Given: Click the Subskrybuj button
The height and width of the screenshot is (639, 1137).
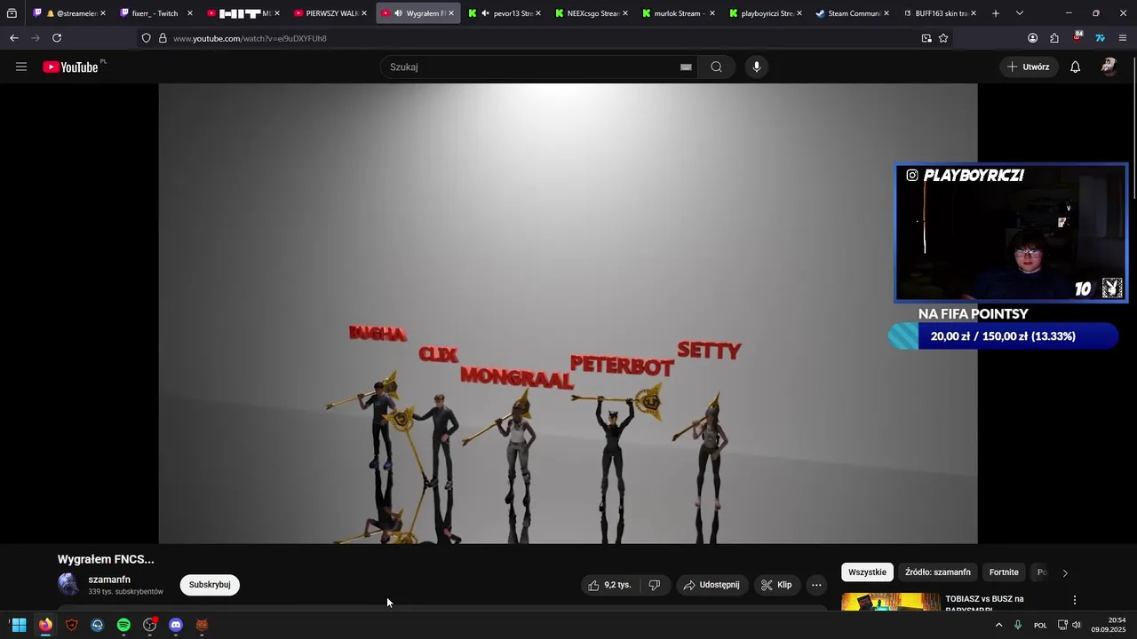Looking at the screenshot, I should coord(210,585).
